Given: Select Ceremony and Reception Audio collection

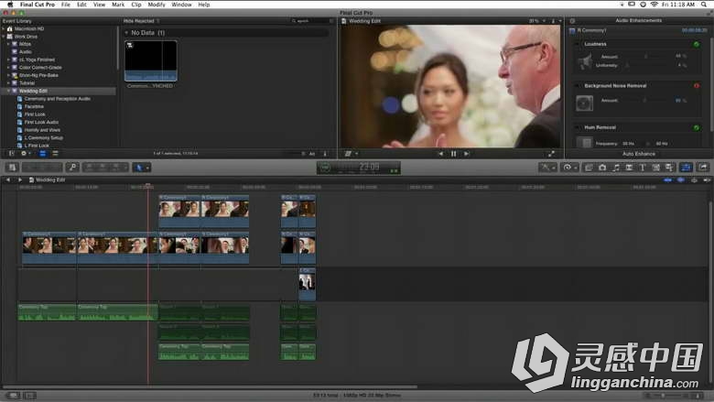Looking at the screenshot, I should [58, 99].
